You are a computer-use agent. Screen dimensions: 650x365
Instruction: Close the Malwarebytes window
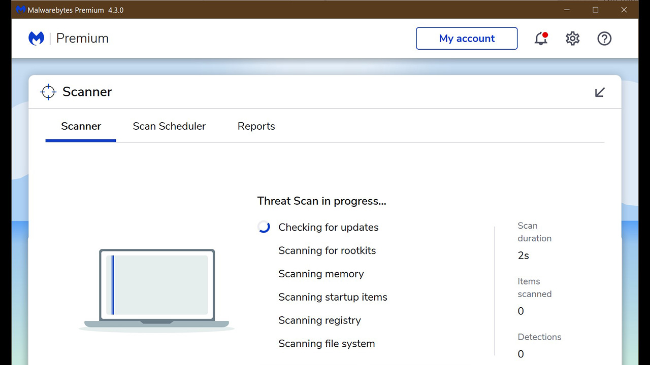(624, 10)
